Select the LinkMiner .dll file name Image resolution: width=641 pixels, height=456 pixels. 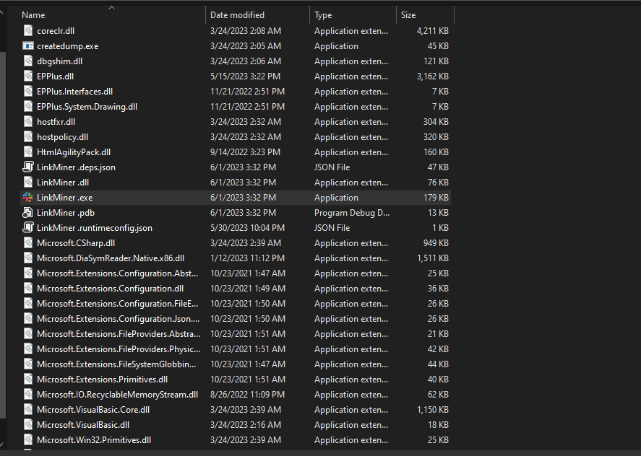click(x=63, y=182)
